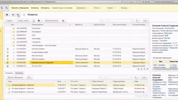The width and height of the screenshot is (178, 100).
Task: Select the Ассоль ООО client row
Action: [77, 66]
